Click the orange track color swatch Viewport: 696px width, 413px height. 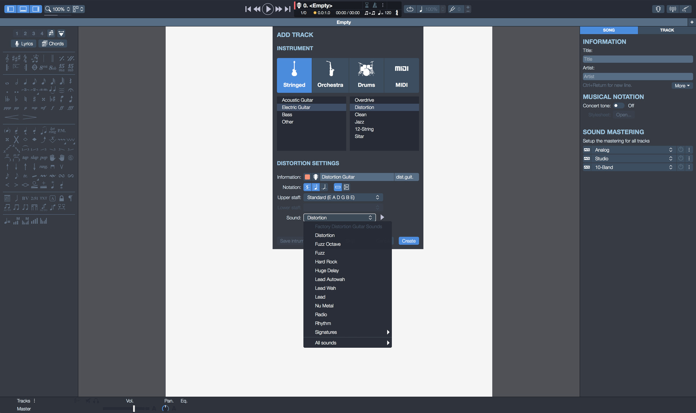(x=307, y=177)
